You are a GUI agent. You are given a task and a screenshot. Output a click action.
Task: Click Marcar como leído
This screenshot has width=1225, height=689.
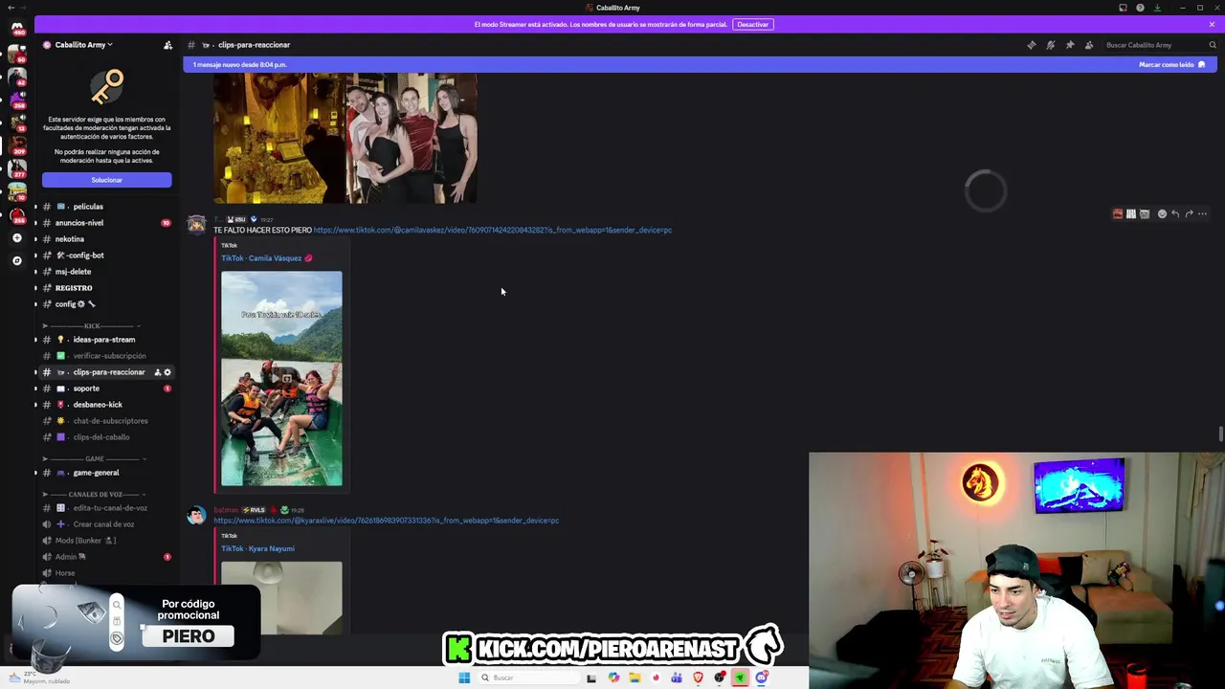pyautogui.click(x=1171, y=64)
